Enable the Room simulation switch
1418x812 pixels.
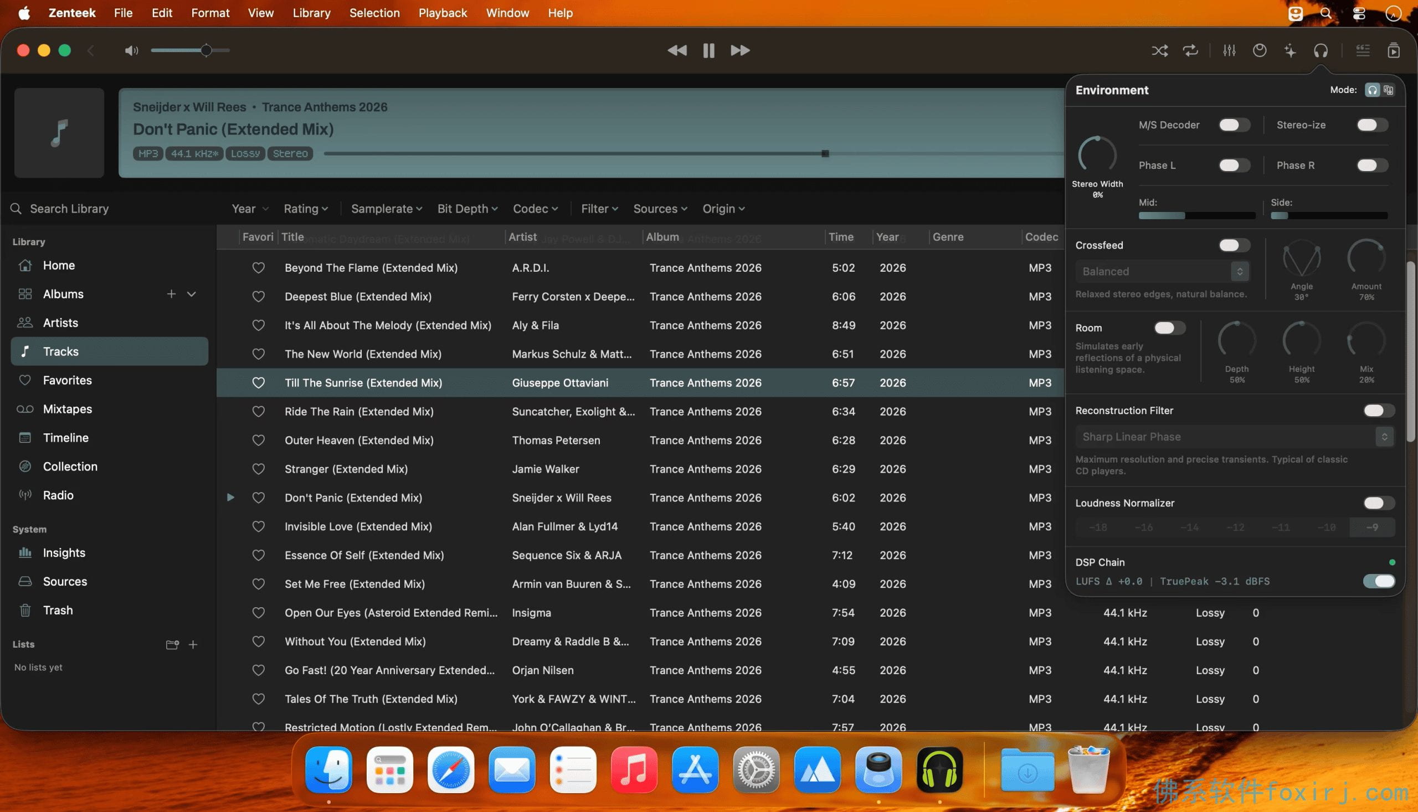(x=1170, y=328)
